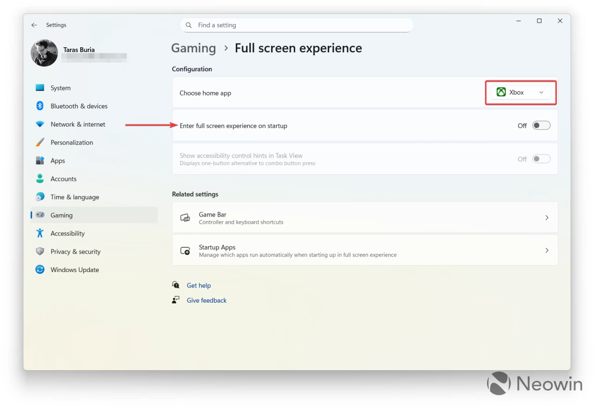Select Gaming in the sidebar
Viewport: 594px width, 407px height.
[94, 215]
